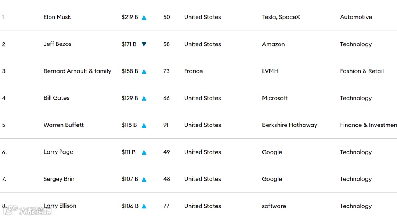Open Elon Musk's profile name
397x218 pixels.
point(57,17)
